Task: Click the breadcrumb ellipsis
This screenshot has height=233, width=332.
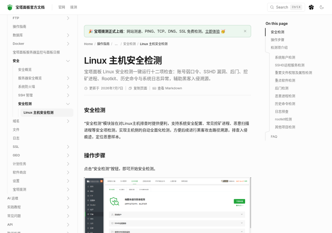Action: tap(116, 44)
